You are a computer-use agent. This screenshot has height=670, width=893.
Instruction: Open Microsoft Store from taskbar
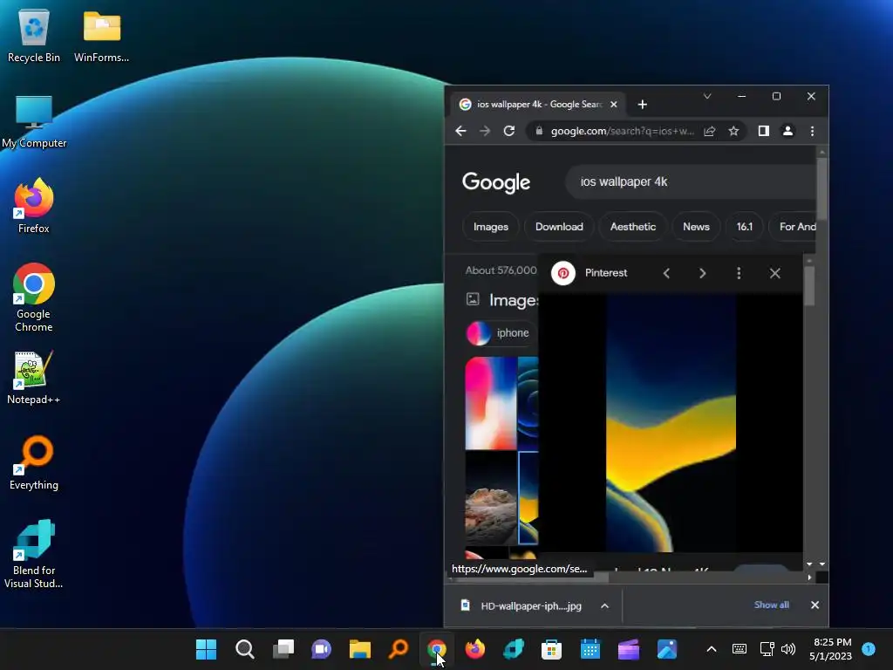pos(551,649)
